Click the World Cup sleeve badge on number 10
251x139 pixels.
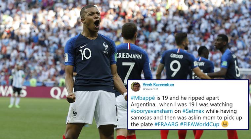pos(66,58)
